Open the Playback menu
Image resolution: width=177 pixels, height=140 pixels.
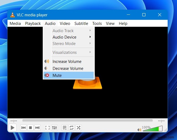tap(33, 24)
